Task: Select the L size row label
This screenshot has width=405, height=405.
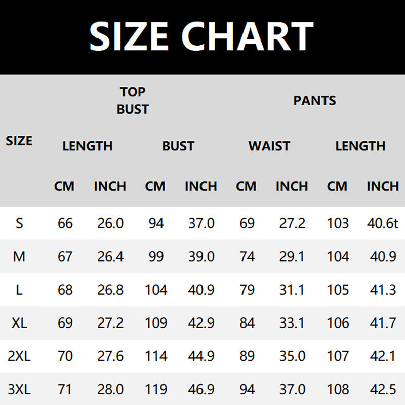Action: (19, 290)
